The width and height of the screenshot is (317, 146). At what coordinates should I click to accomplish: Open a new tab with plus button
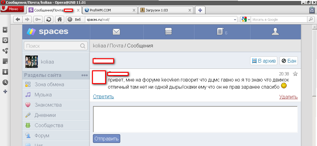click(200, 10)
